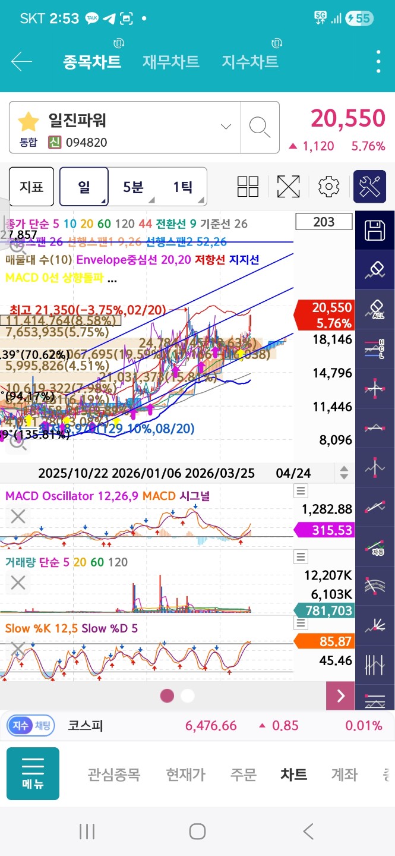
Task: Select the first pink page dot
Action: click(167, 695)
